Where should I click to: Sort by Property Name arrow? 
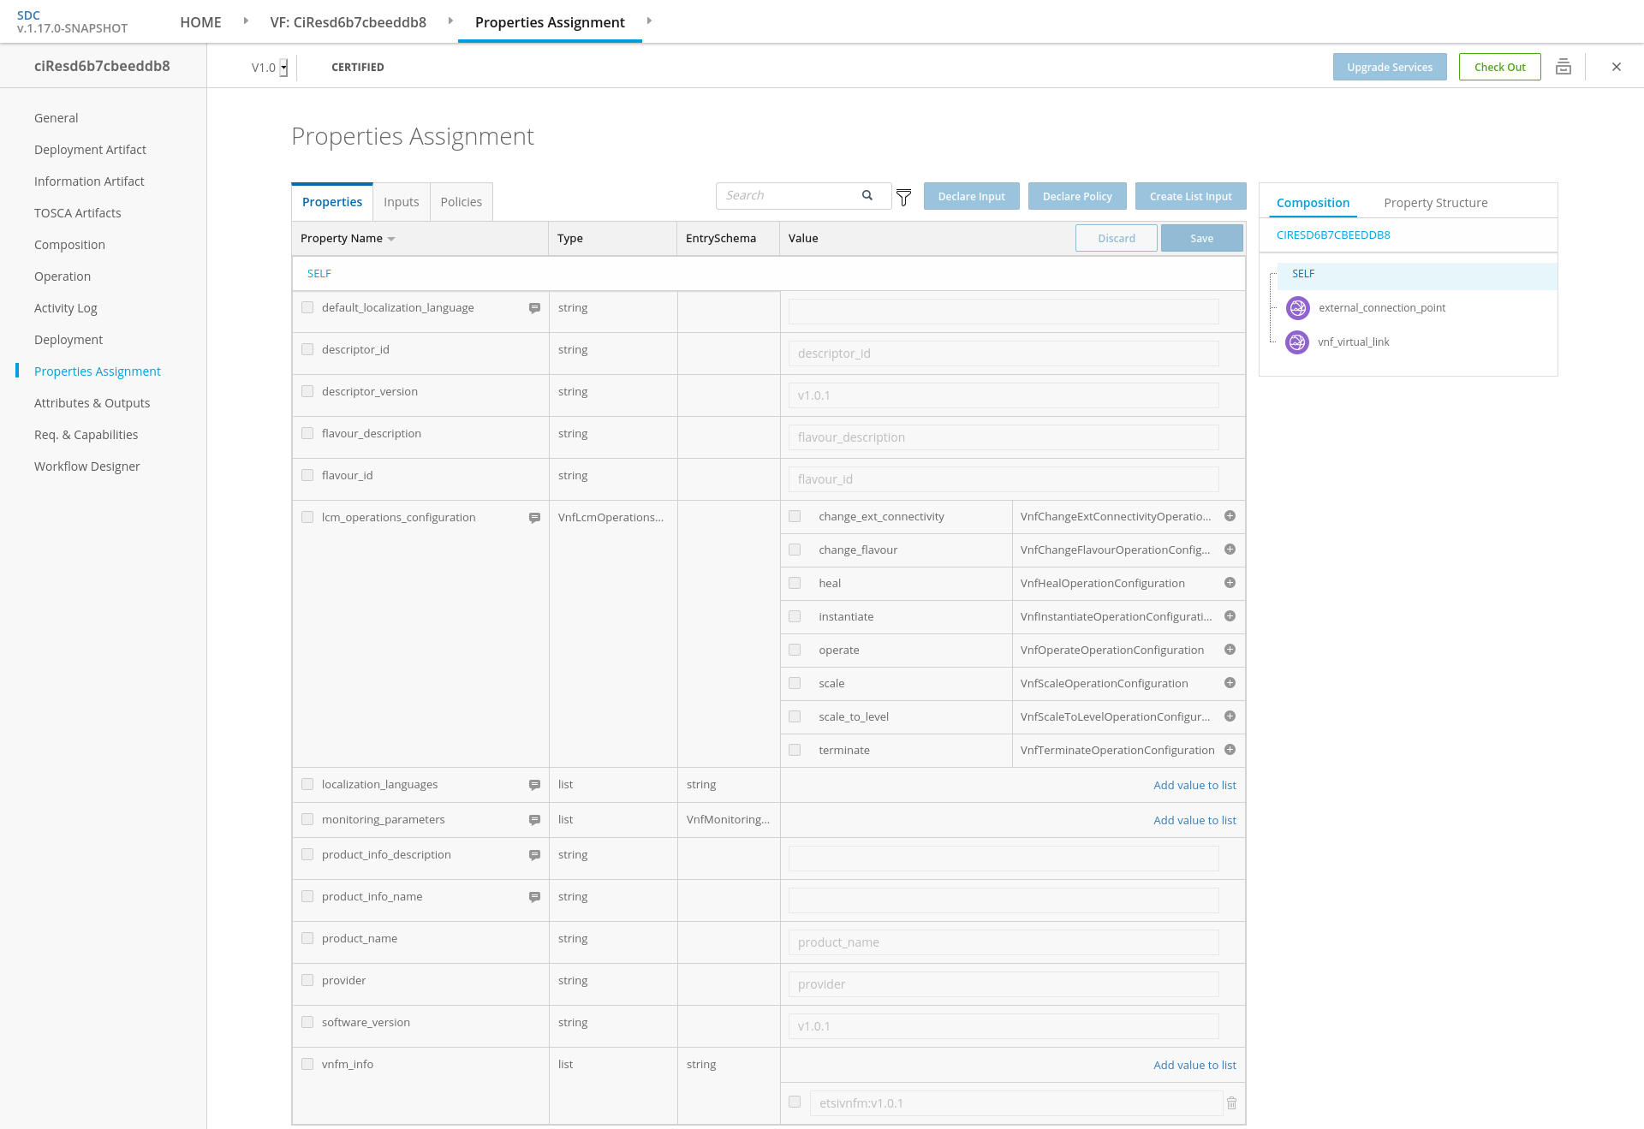tap(391, 239)
